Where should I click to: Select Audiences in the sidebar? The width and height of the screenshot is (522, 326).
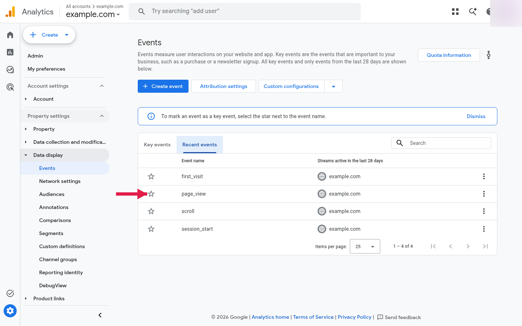(x=52, y=194)
